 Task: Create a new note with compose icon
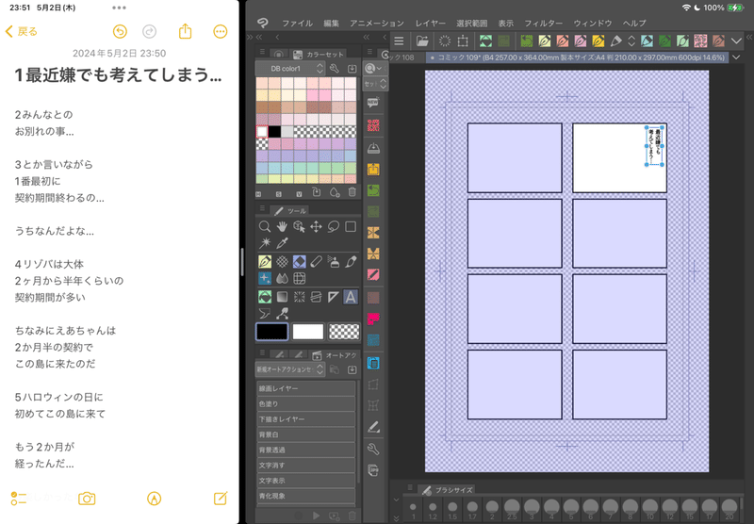tap(221, 499)
